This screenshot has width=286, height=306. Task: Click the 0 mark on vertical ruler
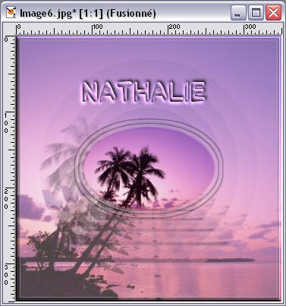coord(6,39)
